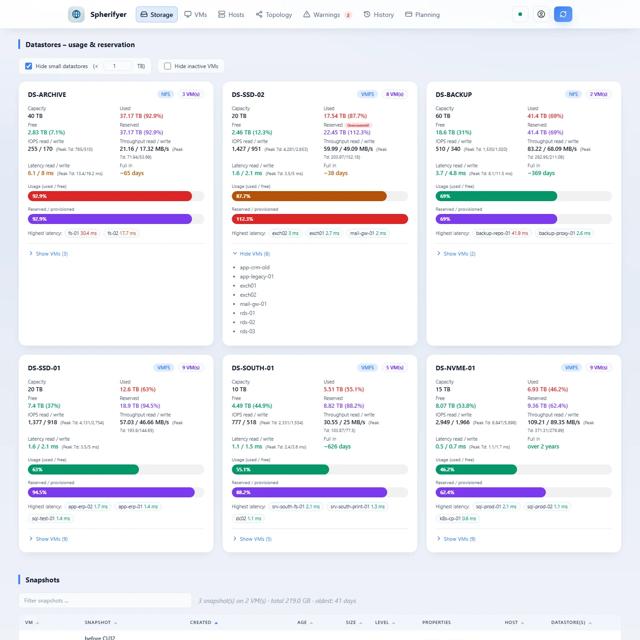This screenshot has width=640, height=640.
Task: Sort snapshots by Host column
Action: [x=514, y=623]
